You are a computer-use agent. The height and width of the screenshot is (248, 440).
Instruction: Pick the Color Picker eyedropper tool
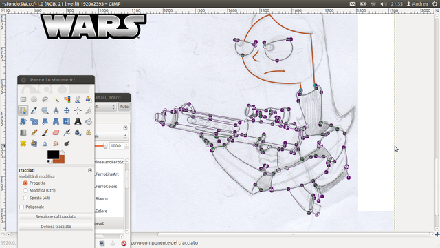point(34,110)
